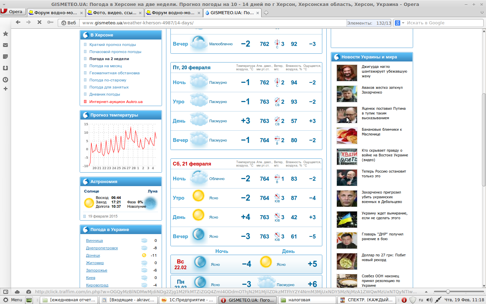Screen dimensions: 486x304
Task: Open the Google search engine dropdown
Action: 399,23
